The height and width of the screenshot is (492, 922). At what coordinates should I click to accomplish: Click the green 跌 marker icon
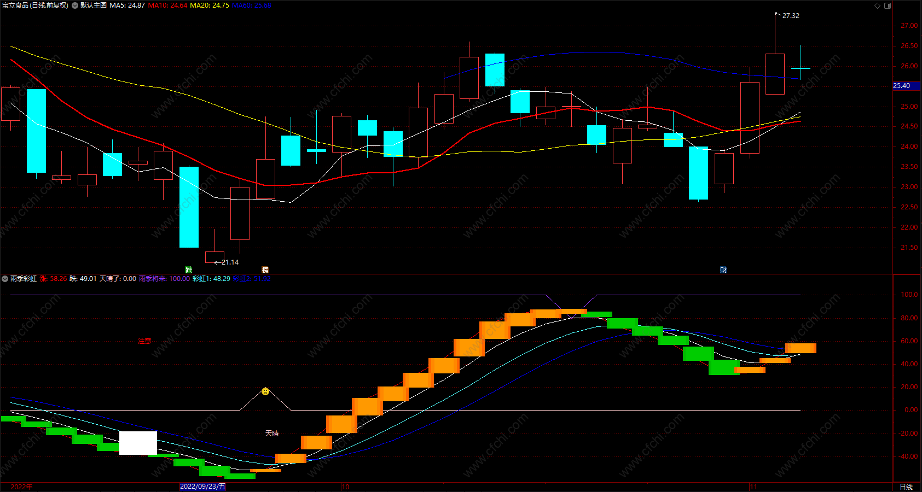[x=189, y=270]
